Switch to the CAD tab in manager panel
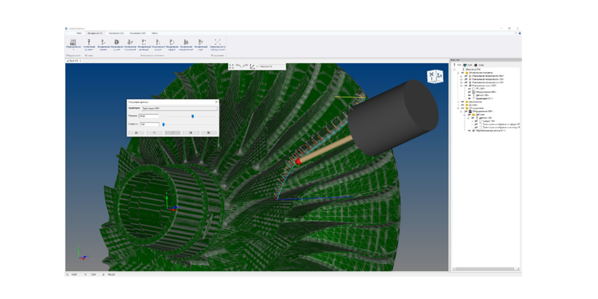Screen dimensions: 598x299 [468, 65]
